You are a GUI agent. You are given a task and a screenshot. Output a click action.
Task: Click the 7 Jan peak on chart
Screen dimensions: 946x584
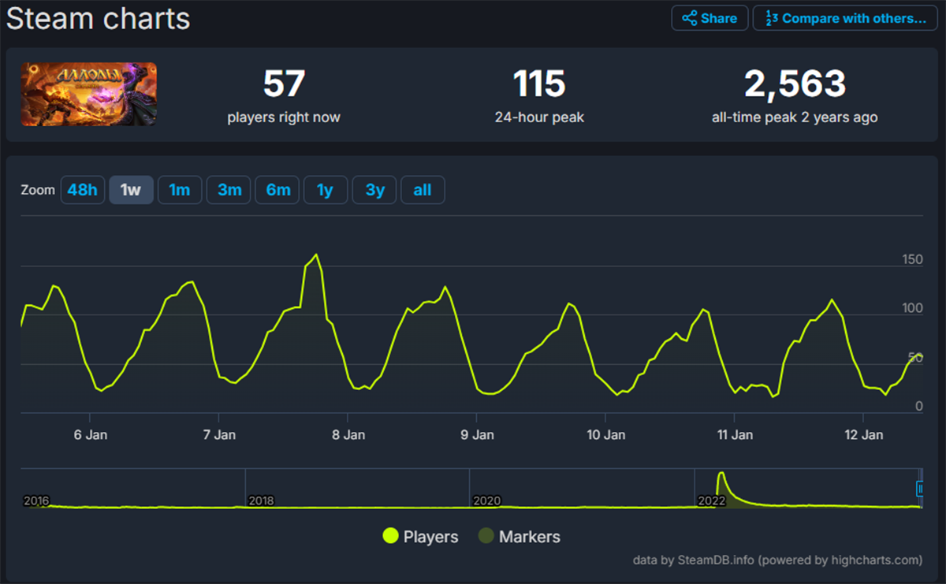coord(316,255)
